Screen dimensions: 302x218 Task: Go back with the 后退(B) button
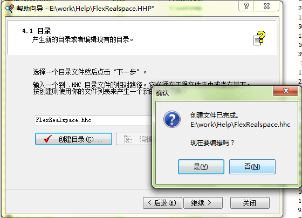pos(162,203)
